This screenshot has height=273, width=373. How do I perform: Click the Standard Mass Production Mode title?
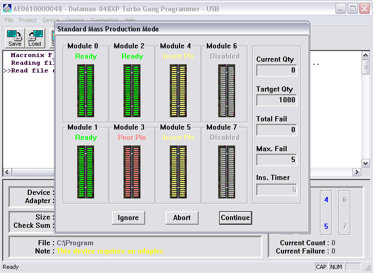click(x=108, y=29)
